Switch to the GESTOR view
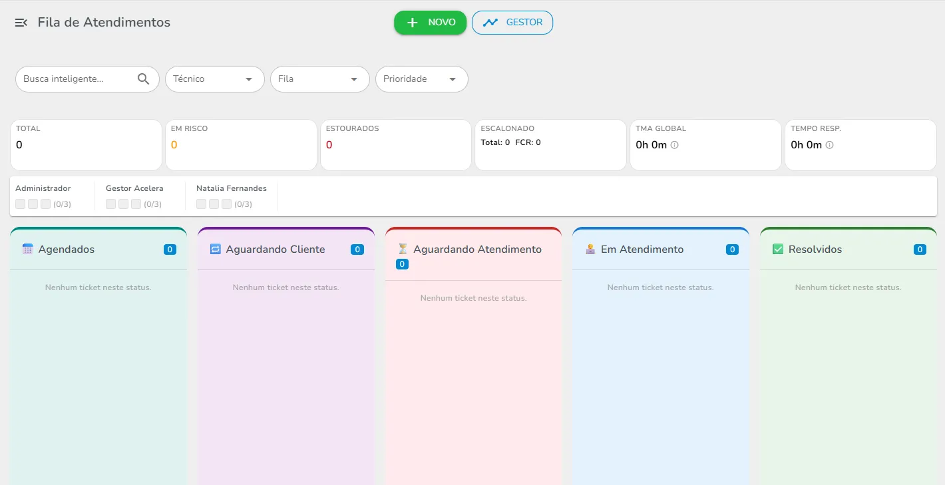Viewport: 945px width, 485px height. tap(512, 22)
